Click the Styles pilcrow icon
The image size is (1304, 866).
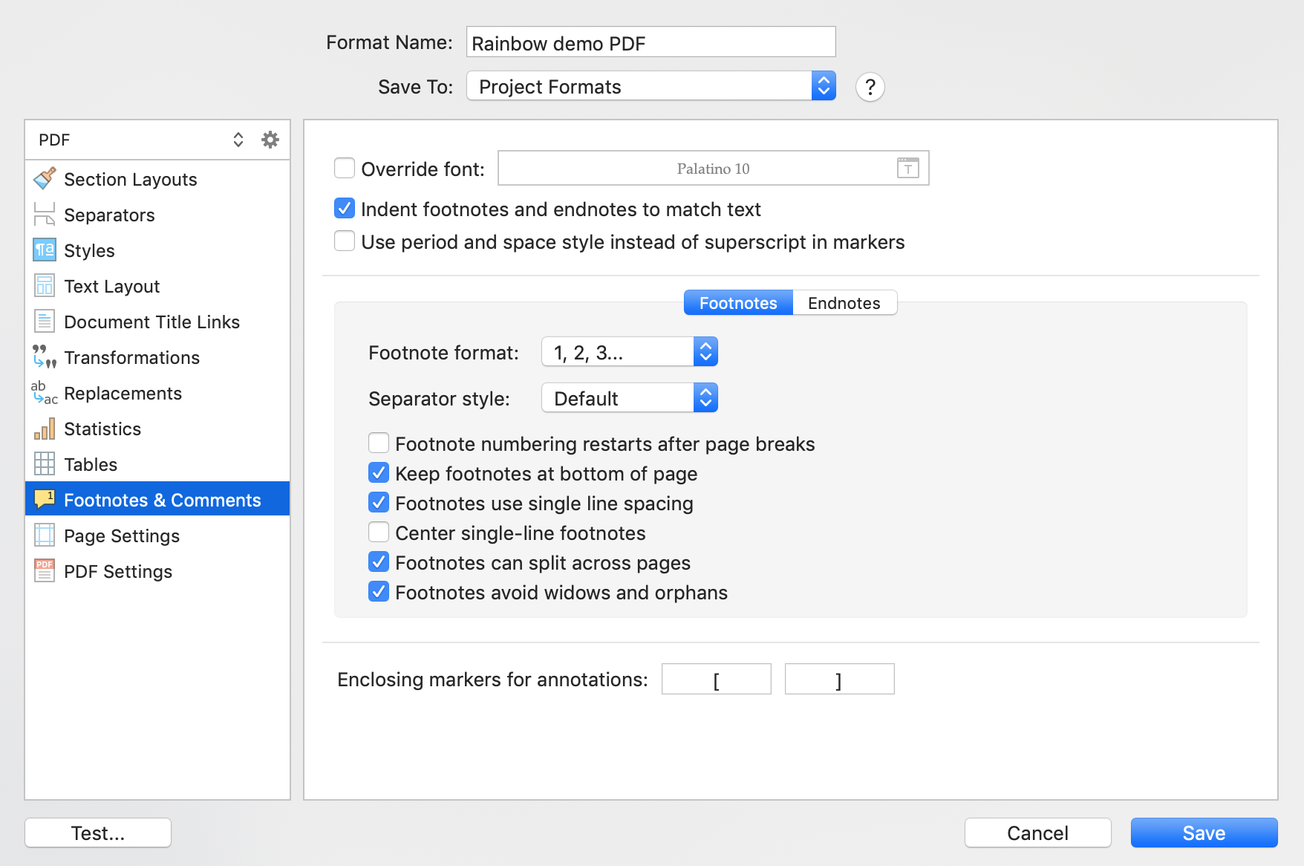45,250
